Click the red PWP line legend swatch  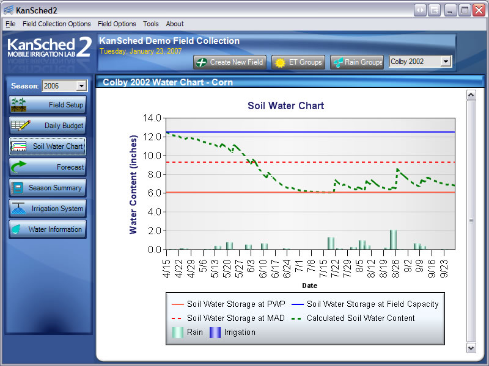pos(177,304)
